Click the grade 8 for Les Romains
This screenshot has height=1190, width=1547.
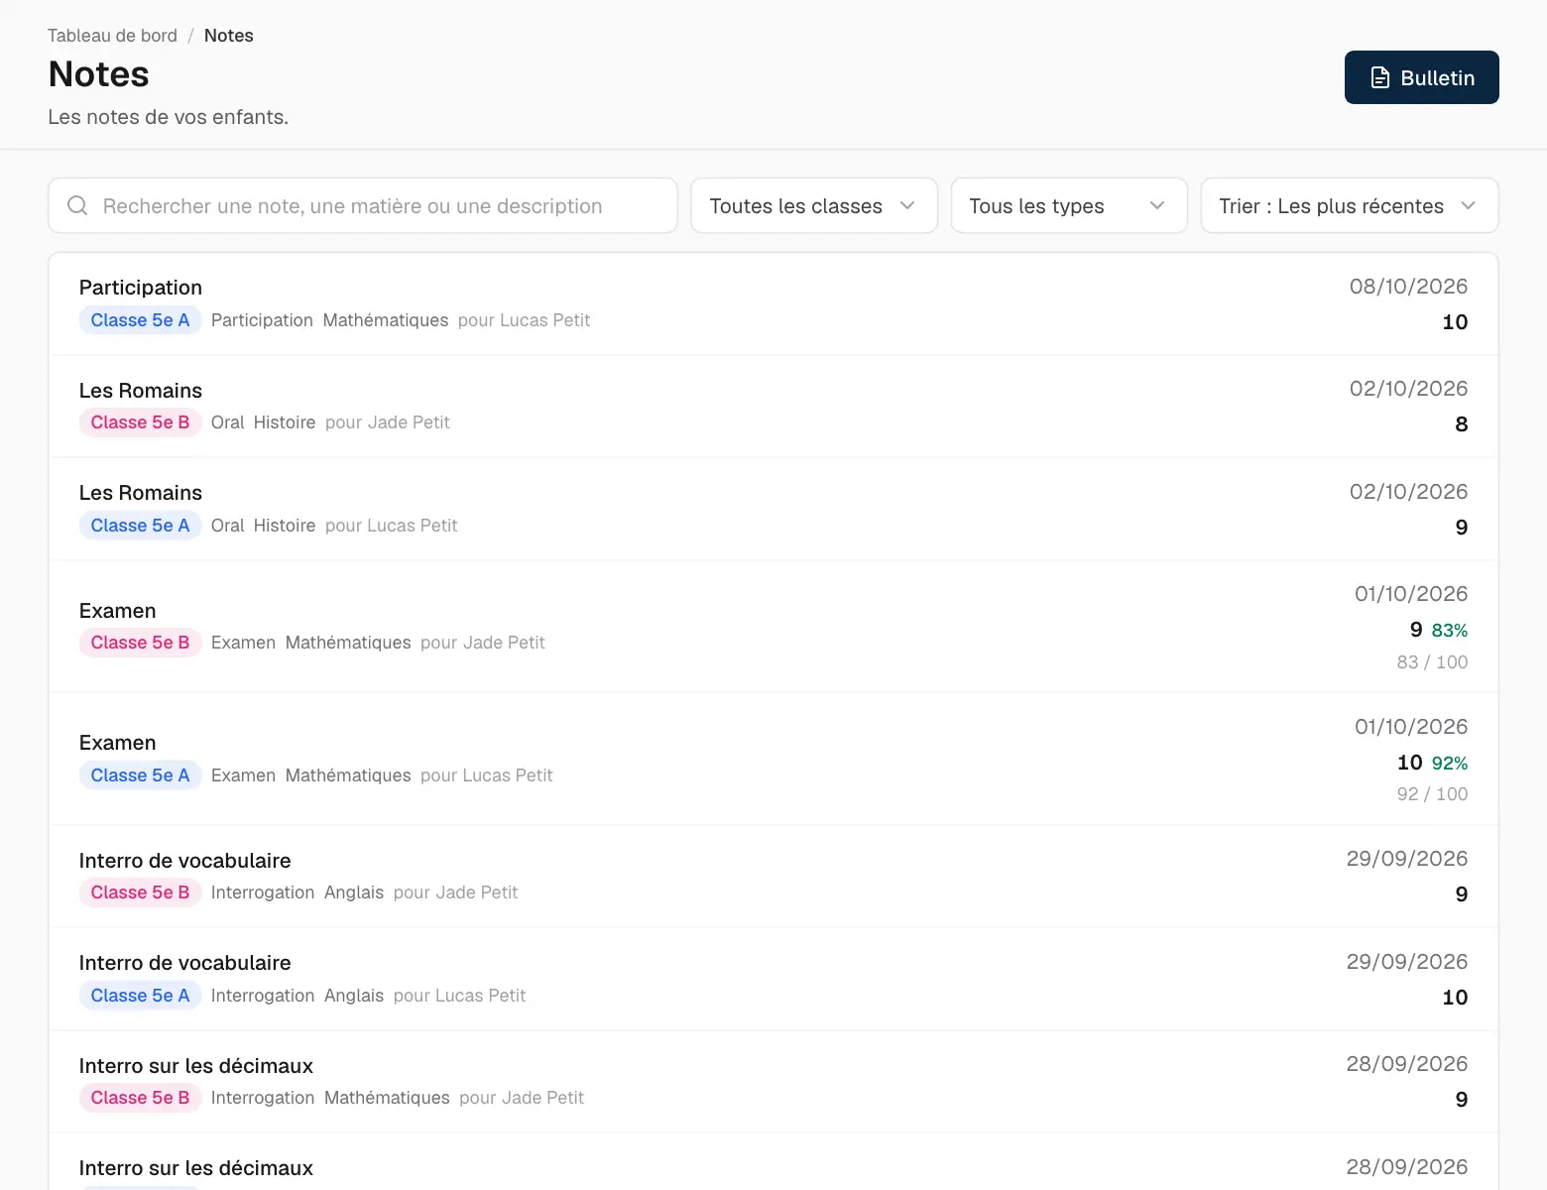click(1461, 424)
